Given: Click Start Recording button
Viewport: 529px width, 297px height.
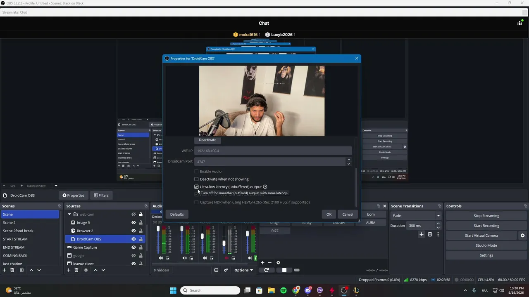Looking at the screenshot, I should 486,226.
